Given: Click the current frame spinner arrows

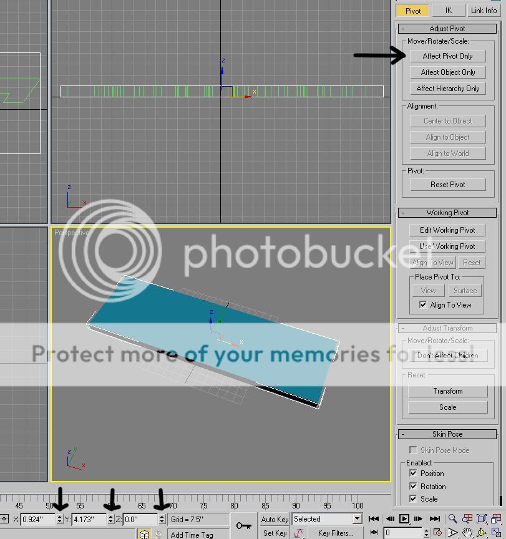Looking at the screenshot, I should pos(426,533).
